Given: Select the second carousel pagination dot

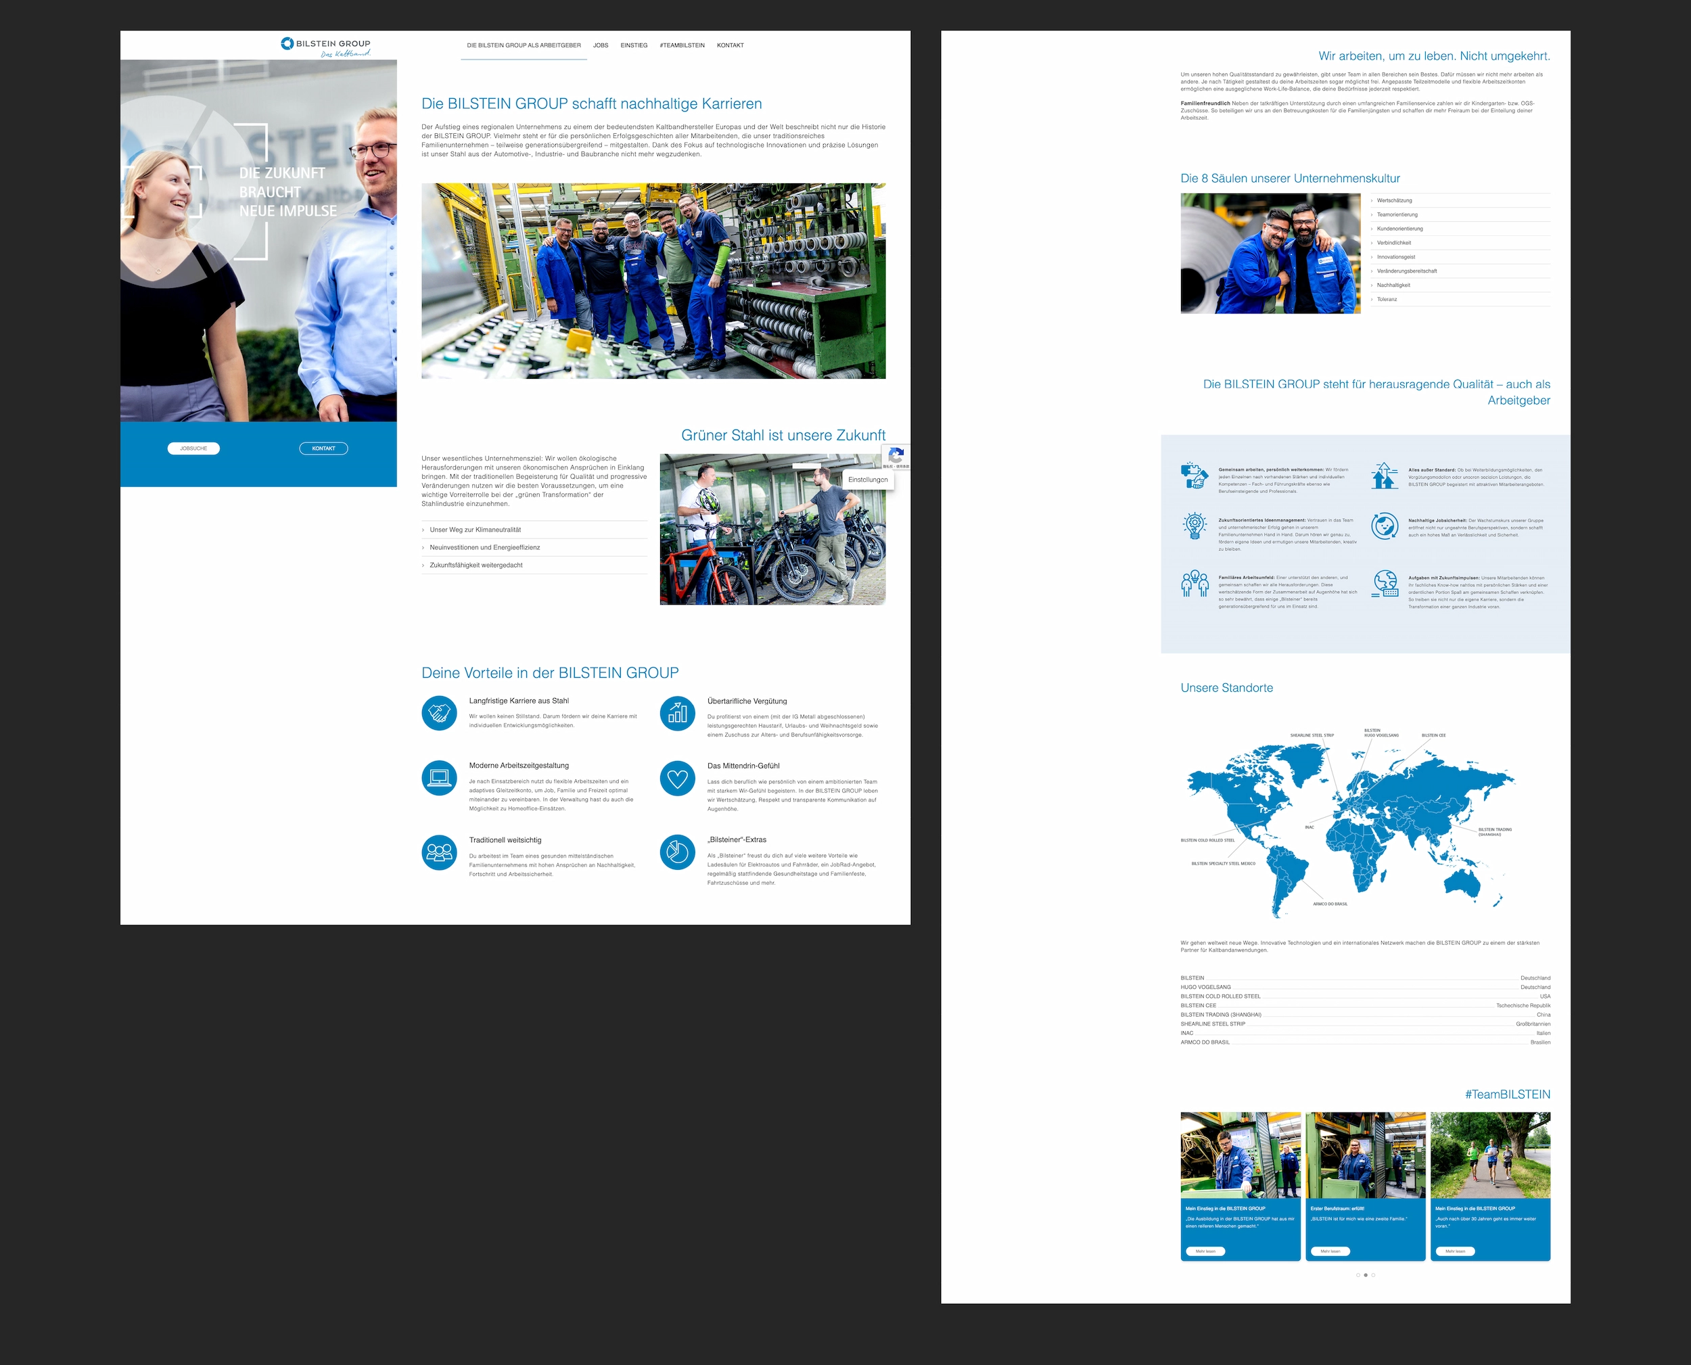Looking at the screenshot, I should pos(1366,1275).
